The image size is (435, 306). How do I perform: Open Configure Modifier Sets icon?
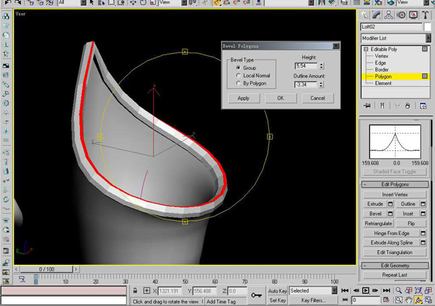point(423,106)
